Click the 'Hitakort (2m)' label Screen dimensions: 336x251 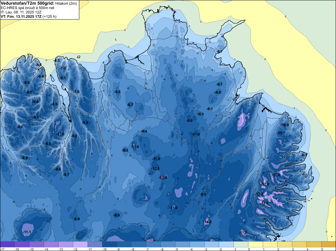66,3
